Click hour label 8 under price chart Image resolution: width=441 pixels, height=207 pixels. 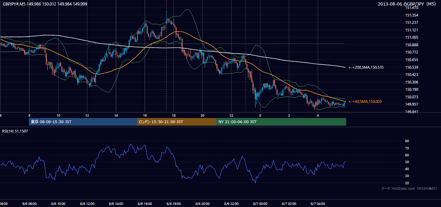pos(29,115)
